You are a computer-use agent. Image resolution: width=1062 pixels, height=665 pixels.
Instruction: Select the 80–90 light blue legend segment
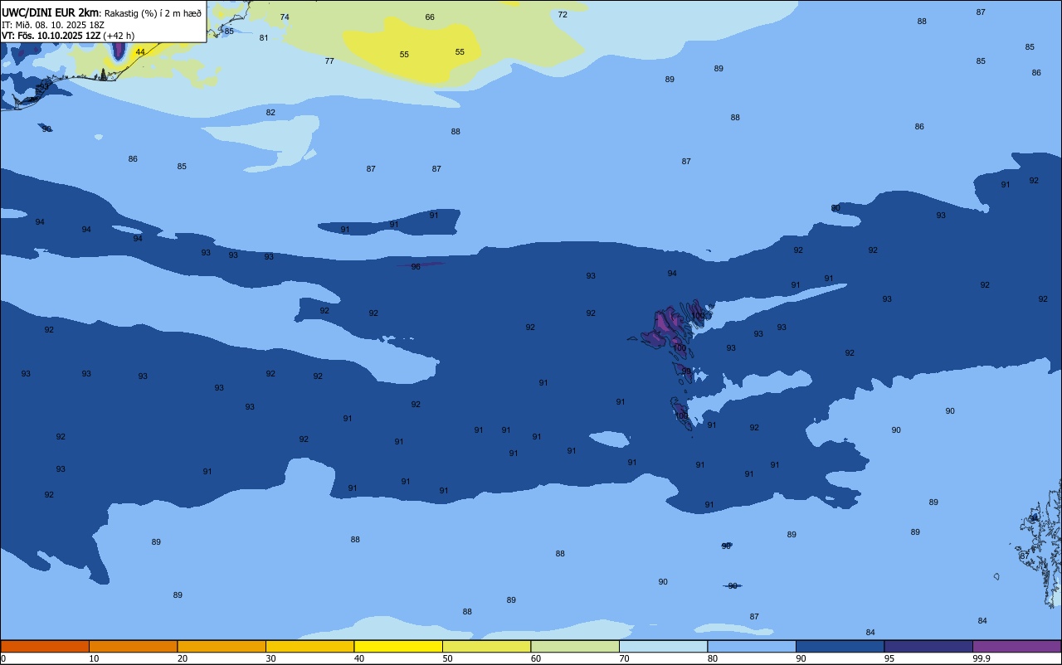(x=752, y=646)
